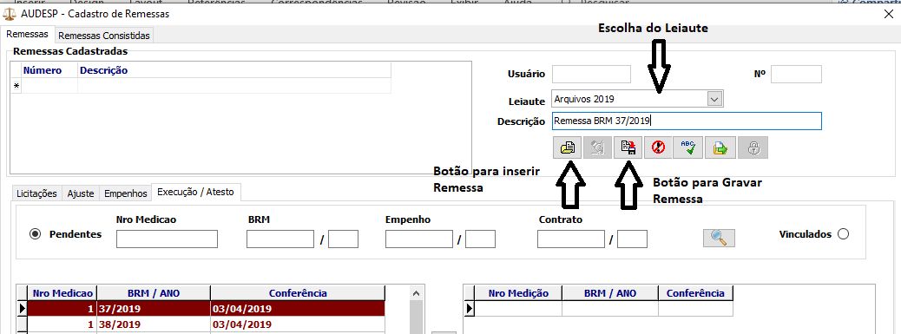The image size is (901, 334).
Task: Click the Descrição field with Remessa BRM 37/2019
Action: click(x=687, y=121)
